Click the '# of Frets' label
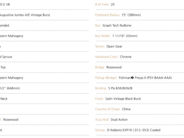184x138 pixels. (102, 4)
